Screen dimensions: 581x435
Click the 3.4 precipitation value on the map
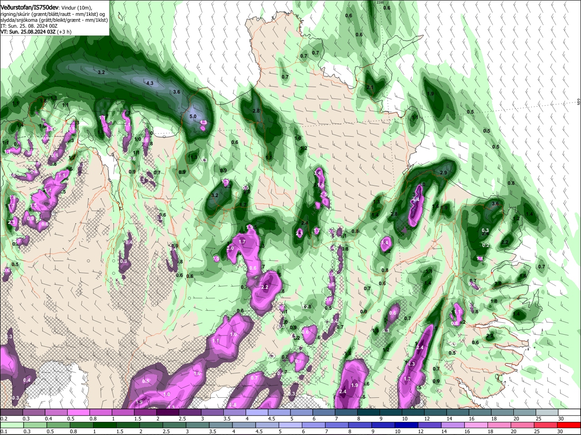coord(318,173)
